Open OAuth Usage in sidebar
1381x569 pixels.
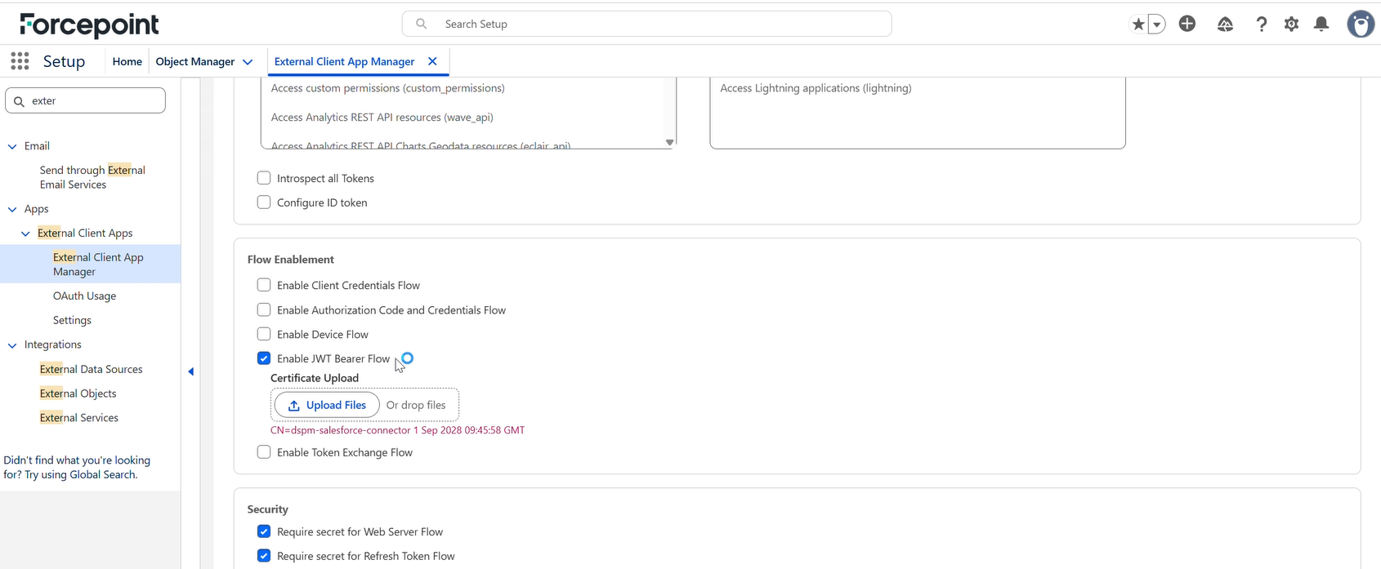pos(84,296)
